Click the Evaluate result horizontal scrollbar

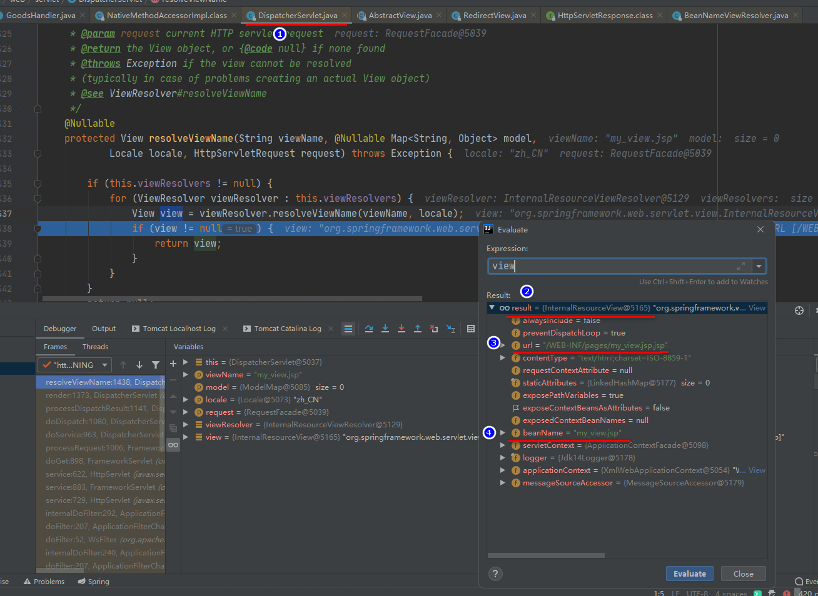547,555
